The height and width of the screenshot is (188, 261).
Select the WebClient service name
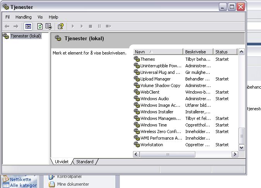click(x=150, y=92)
